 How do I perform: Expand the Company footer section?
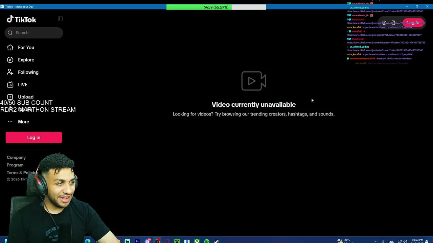tap(16, 158)
